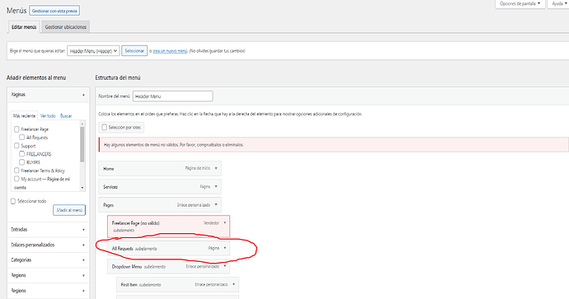
Task: Click the Pages menu item label
Action: pos(109,205)
